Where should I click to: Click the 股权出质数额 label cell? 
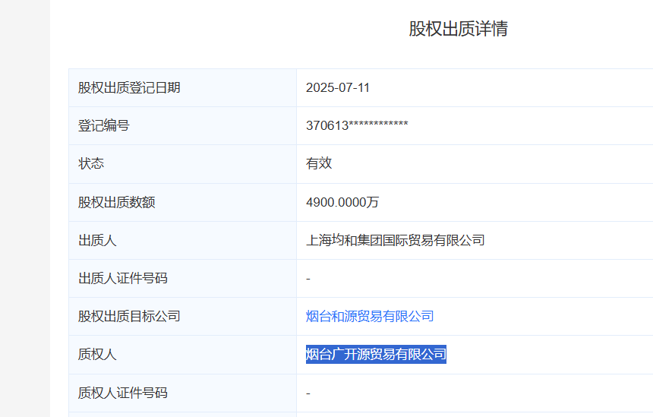(x=182, y=202)
